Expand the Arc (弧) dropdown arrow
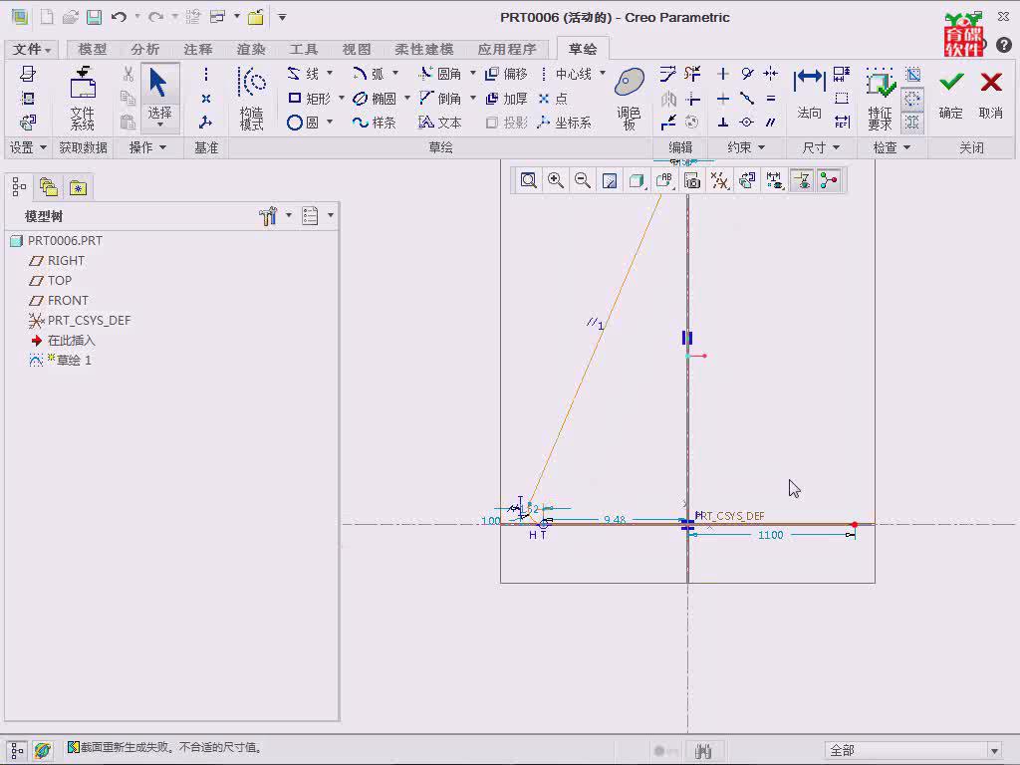This screenshot has width=1020, height=765. 394,73
